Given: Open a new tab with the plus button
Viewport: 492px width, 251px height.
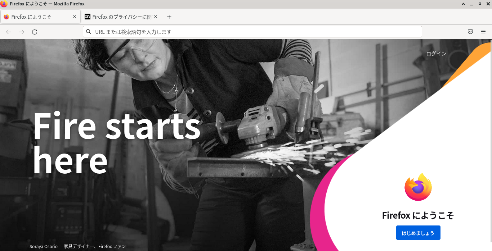Looking at the screenshot, I should click(169, 17).
